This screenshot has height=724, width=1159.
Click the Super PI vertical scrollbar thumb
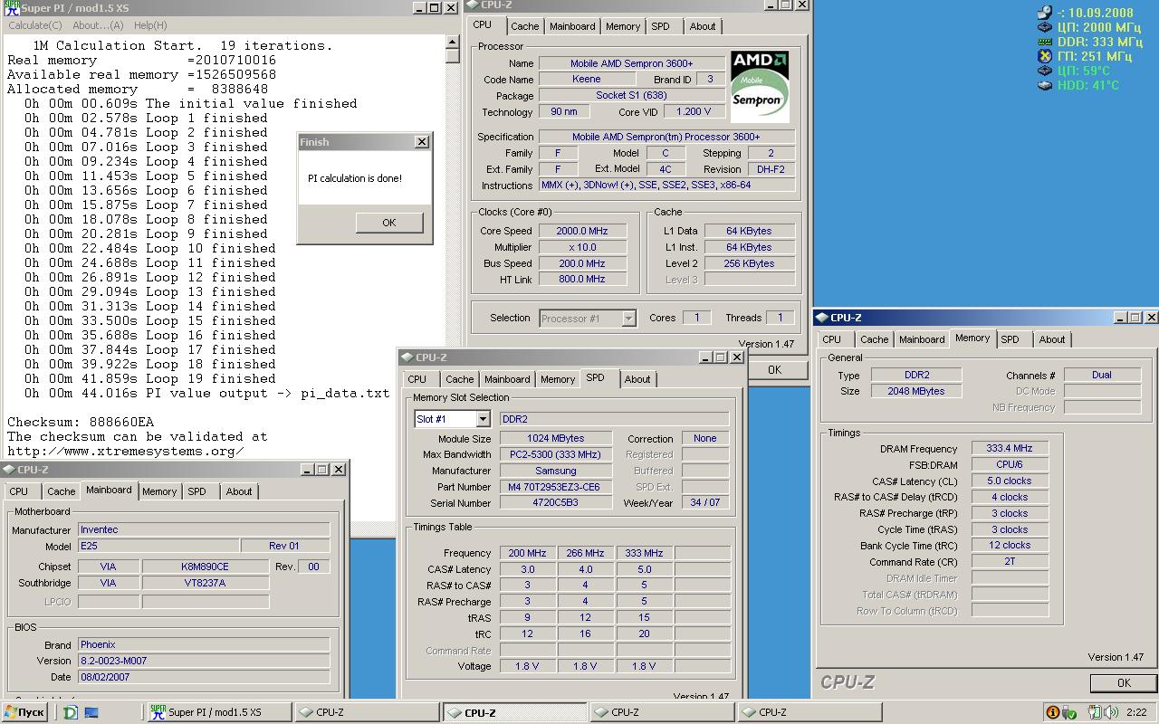pyautogui.click(x=453, y=56)
